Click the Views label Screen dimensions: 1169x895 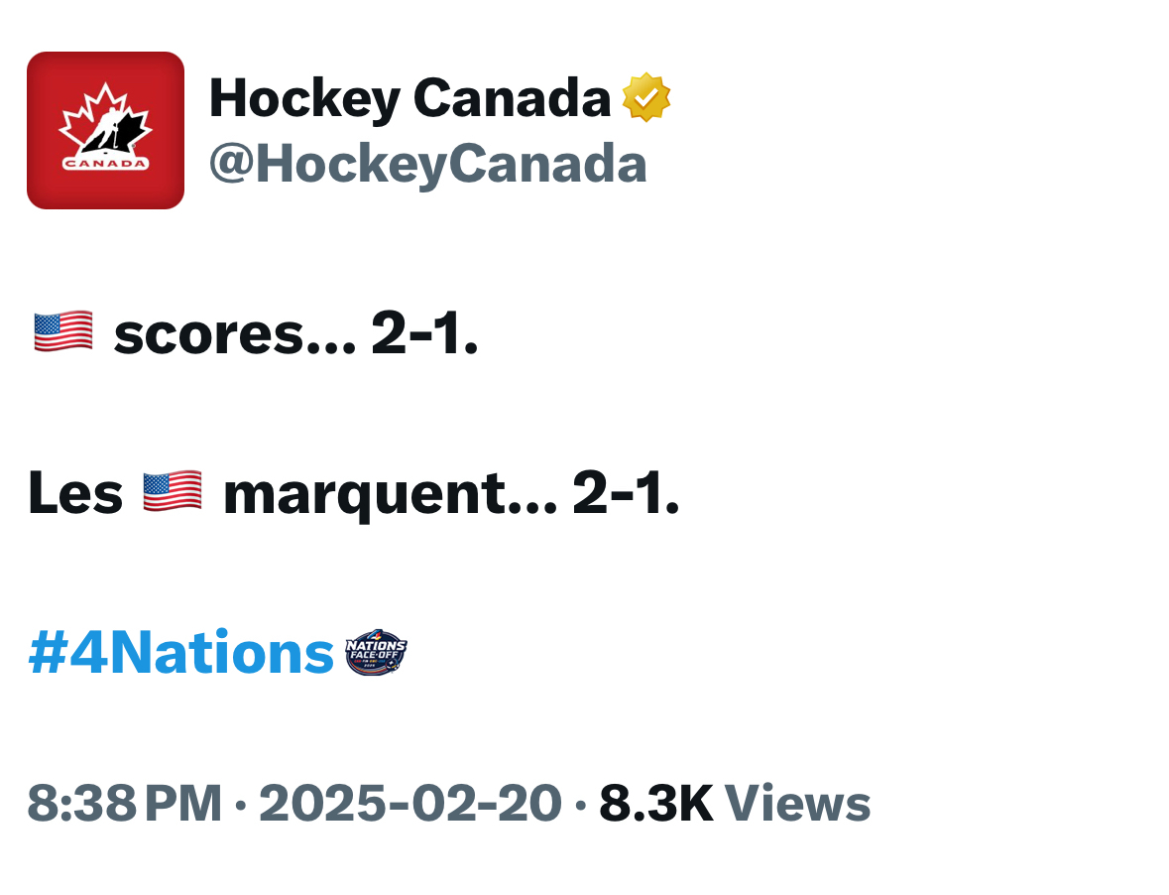[x=798, y=804]
